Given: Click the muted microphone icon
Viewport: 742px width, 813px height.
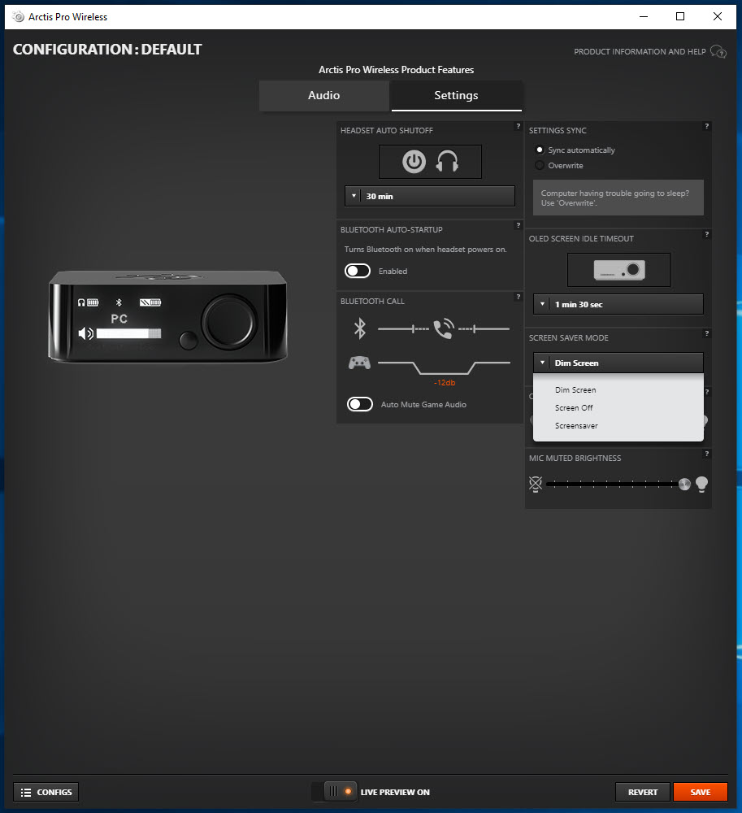Looking at the screenshot, I should [536, 484].
